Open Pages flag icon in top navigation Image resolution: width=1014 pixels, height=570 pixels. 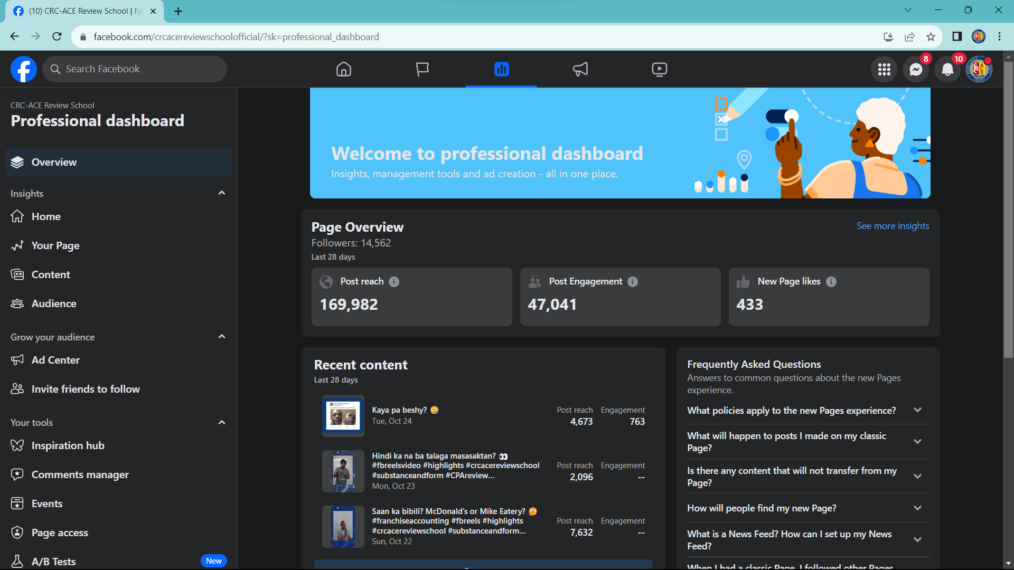[422, 69]
